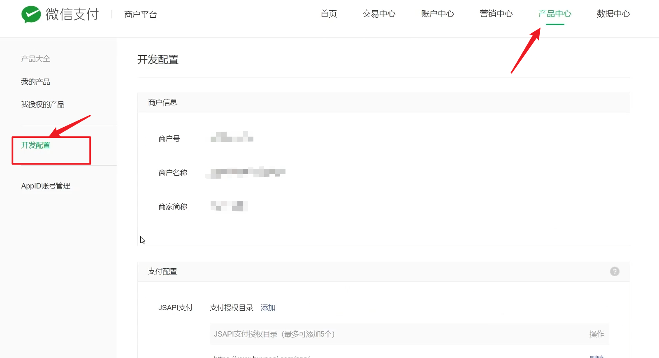659x358 pixels.
Task: Select the 产品中心 tab
Action: pyautogui.click(x=555, y=14)
